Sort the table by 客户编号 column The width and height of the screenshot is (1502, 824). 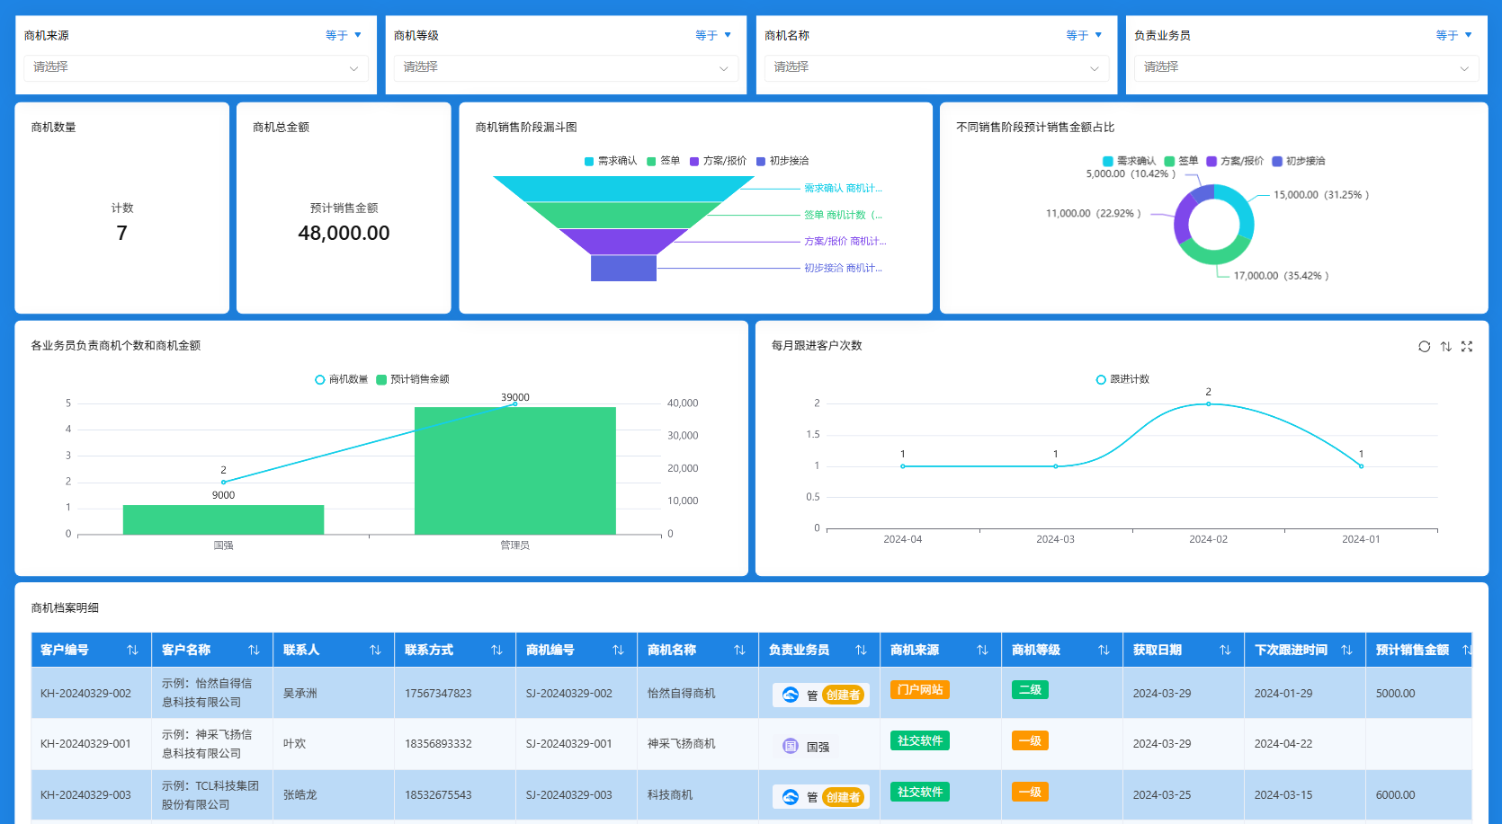click(132, 649)
